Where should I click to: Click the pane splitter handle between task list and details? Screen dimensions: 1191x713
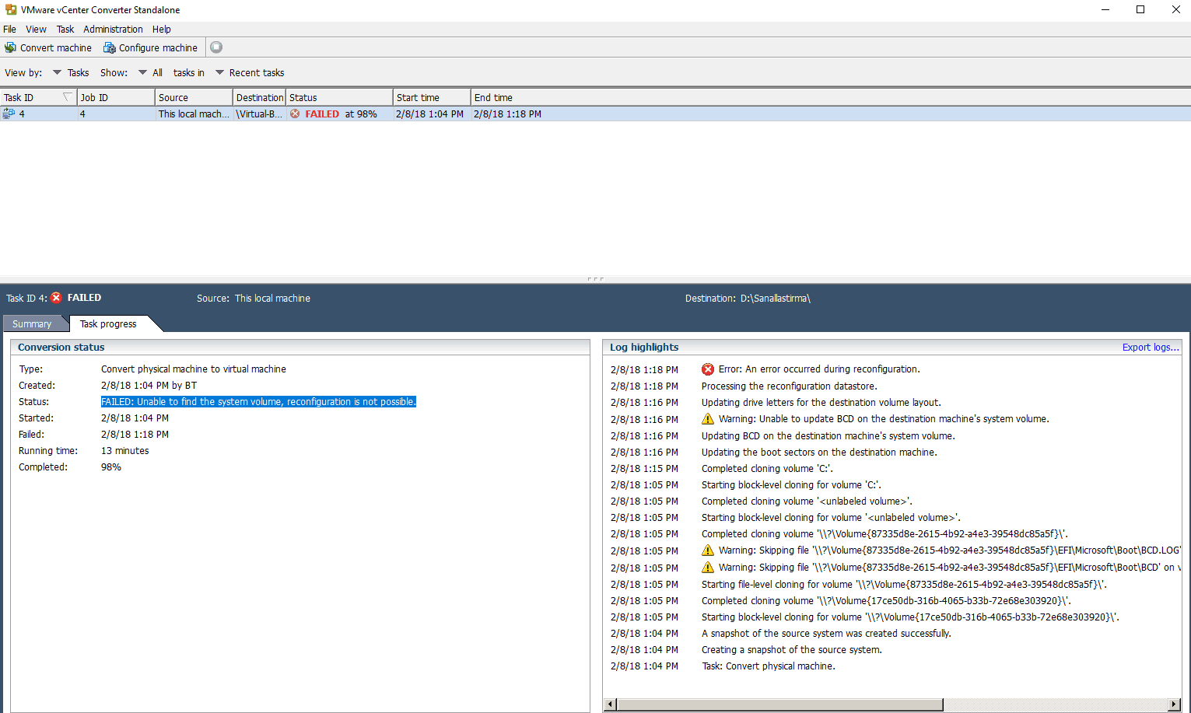click(595, 278)
